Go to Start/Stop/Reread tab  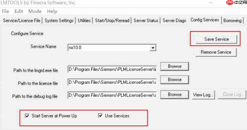point(112,20)
